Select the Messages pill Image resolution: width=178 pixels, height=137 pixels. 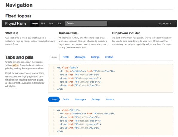(80, 99)
